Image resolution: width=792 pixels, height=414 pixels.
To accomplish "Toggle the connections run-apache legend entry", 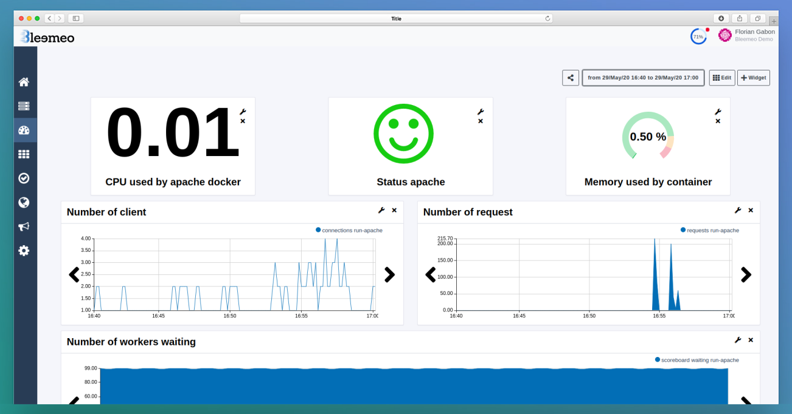I will pos(349,230).
